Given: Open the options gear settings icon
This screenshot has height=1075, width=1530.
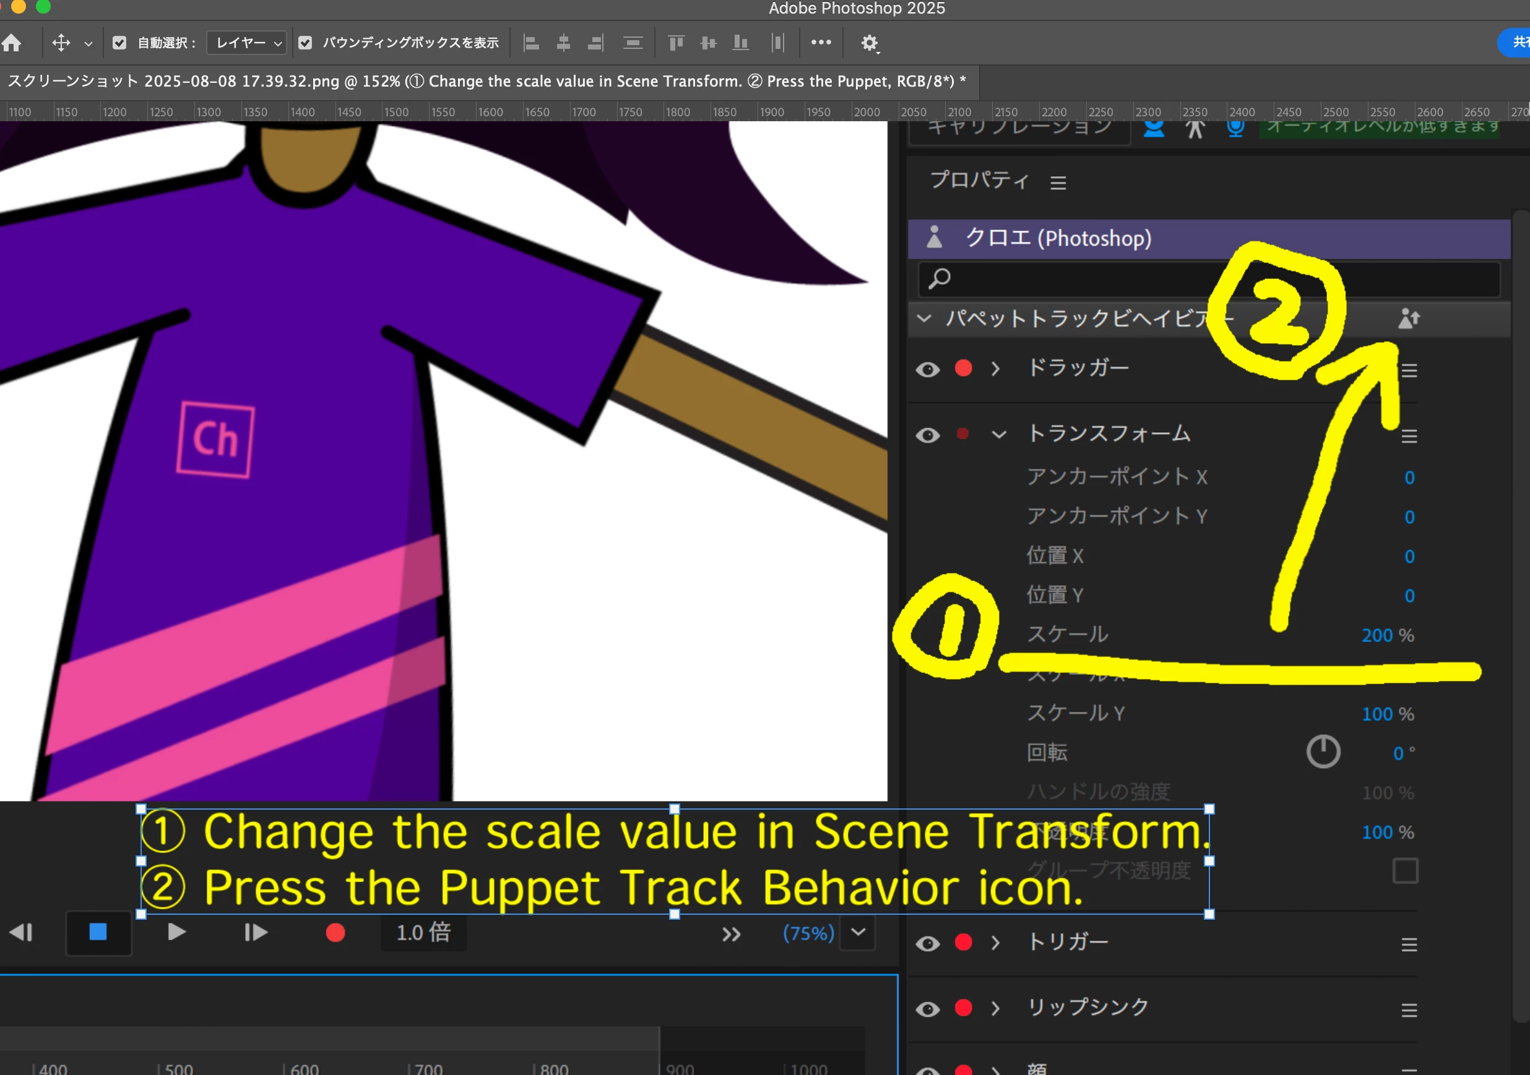Looking at the screenshot, I should (x=869, y=43).
